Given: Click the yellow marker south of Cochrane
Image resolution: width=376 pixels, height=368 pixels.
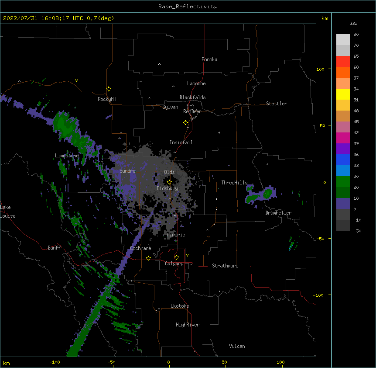Looking at the screenshot, I should (148, 258).
